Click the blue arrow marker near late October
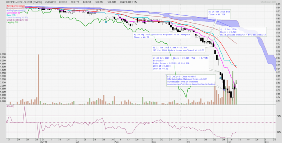Image resolution: width=282 pixels, height=143 pixels. (x=220, y=78)
